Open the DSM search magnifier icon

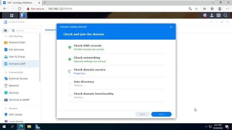[x=225, y=15]
